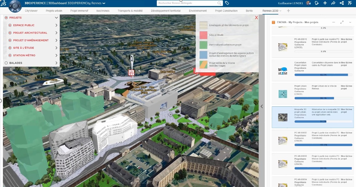Click the share arrow icon
Image resolution: width=356 pixels, height=187 pixels.
(333, 3)
